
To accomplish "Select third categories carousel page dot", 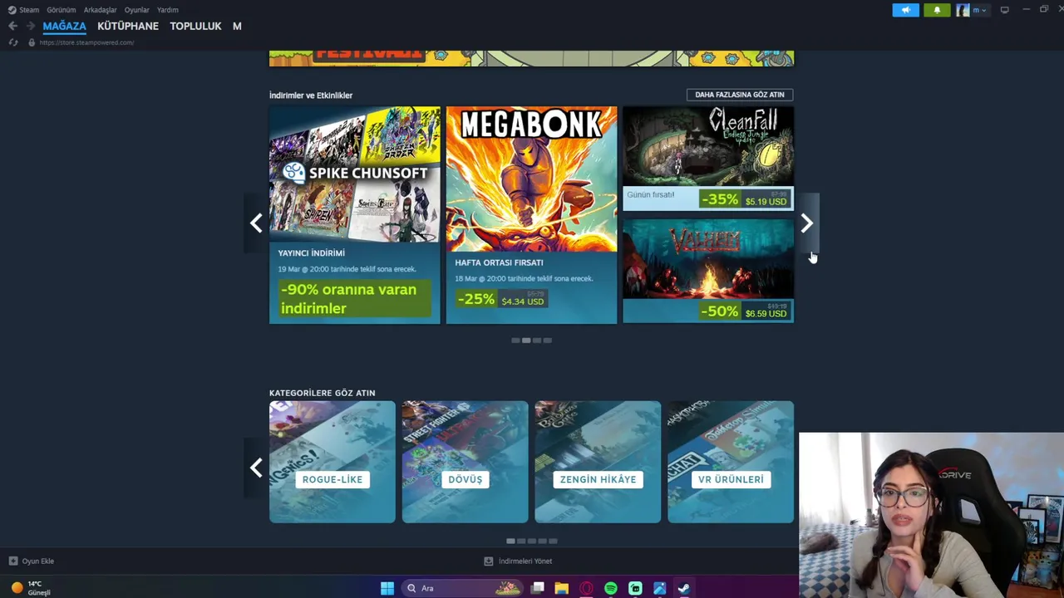I will [x=532, y=541].
